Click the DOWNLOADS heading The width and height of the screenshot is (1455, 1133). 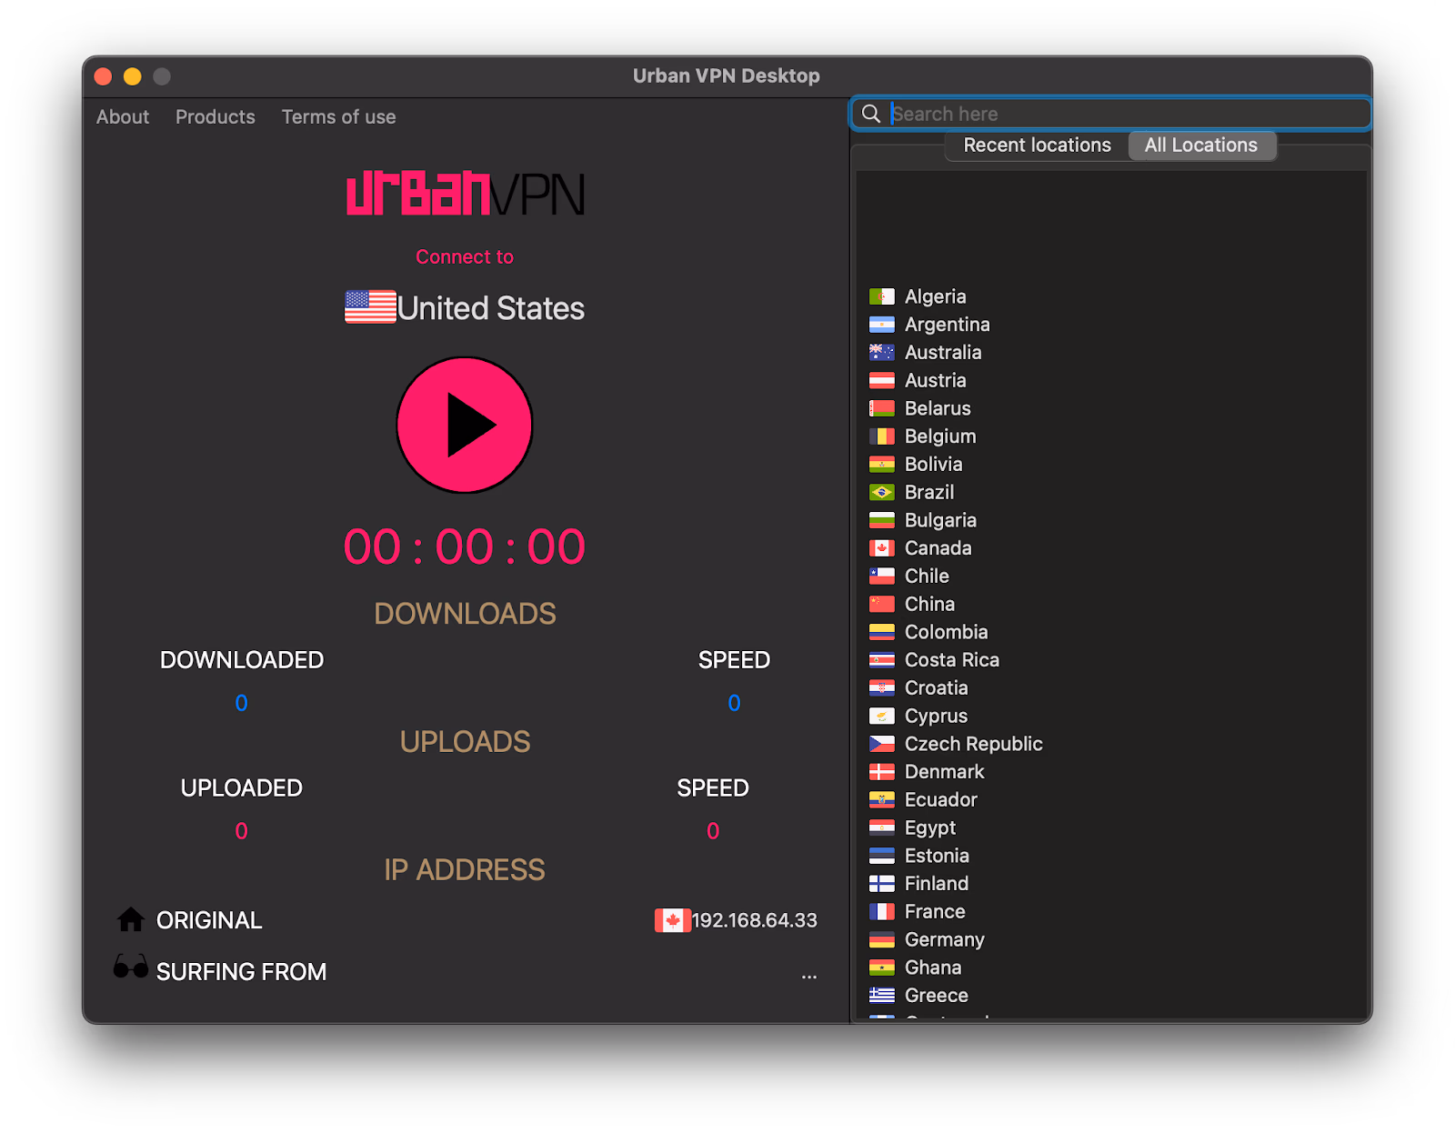465,614
